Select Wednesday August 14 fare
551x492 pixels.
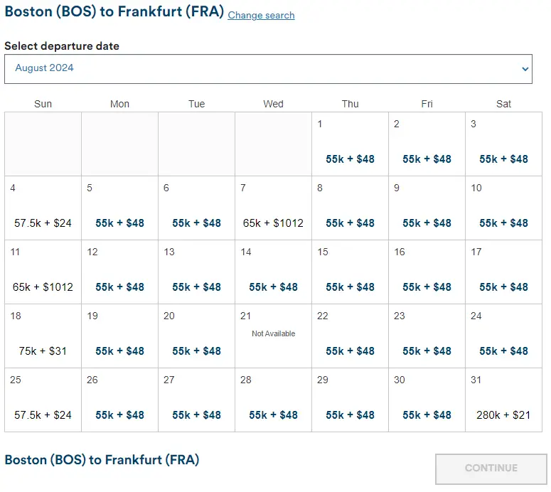point(273,287)
